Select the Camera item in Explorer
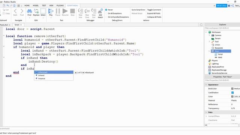Screen dimensions: 240x135 [x=218, y=35]
